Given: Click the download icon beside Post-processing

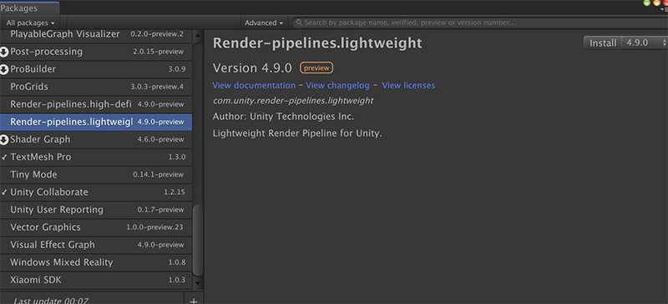Looking at the screenshot, I should tap(4, 52).
